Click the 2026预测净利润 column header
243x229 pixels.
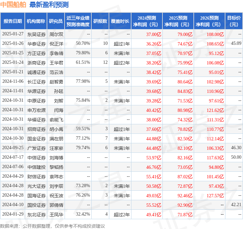coord(209,21)
